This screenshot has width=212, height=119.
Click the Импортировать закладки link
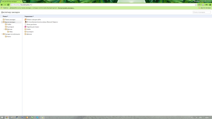(66, 8)
